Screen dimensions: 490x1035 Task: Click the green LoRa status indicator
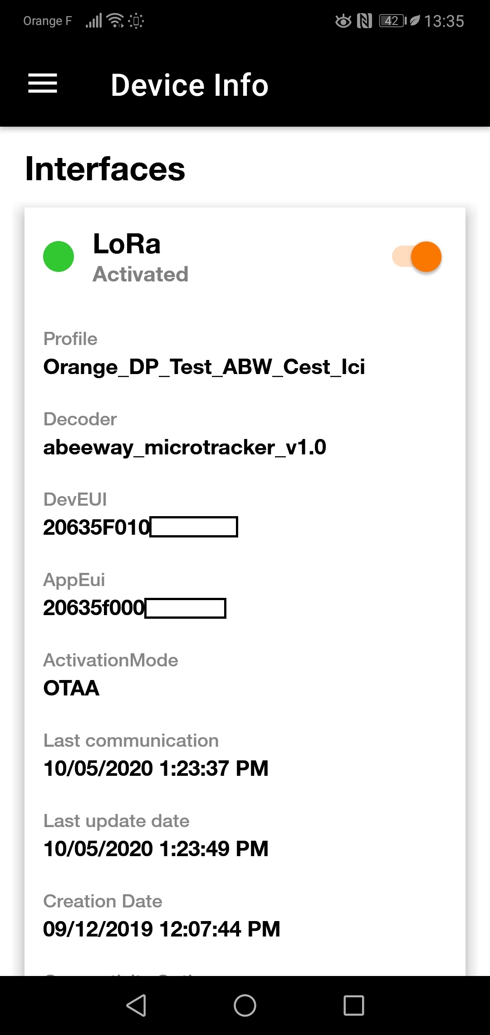point(58,256)
